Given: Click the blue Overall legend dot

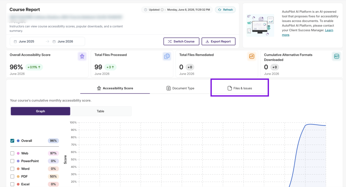Looking at the screenshot, I should click(x=18, y=141).
